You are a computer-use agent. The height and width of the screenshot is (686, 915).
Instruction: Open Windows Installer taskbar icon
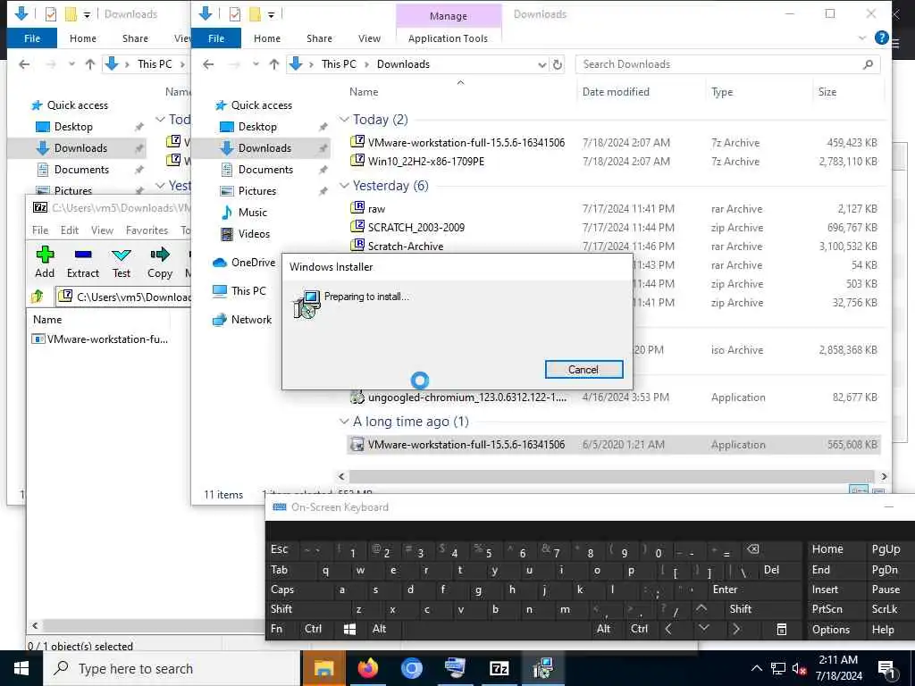[x=542, y=668]
